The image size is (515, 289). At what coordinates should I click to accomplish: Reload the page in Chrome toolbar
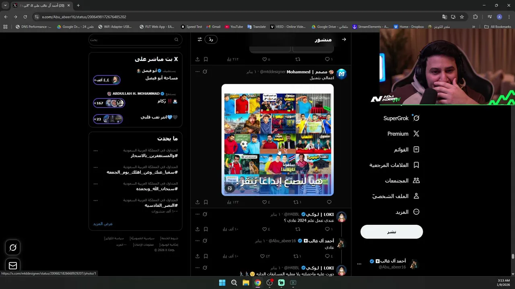click(x=25, y=17)
